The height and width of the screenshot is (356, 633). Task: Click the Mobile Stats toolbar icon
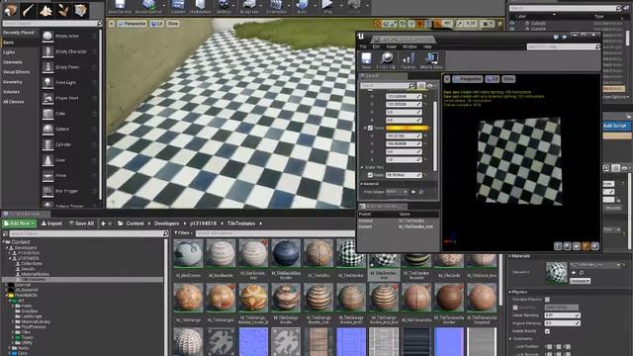point(431,61)
